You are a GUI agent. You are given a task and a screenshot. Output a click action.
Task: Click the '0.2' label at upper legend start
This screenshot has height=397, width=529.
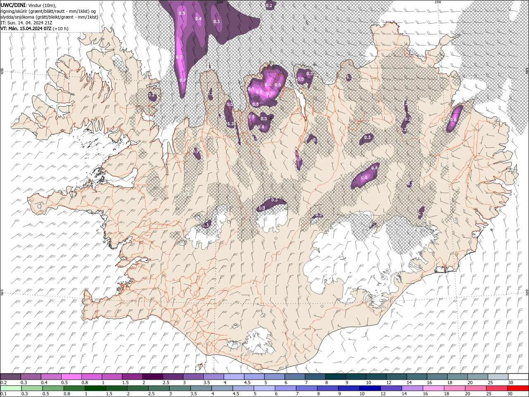[3, 383]
